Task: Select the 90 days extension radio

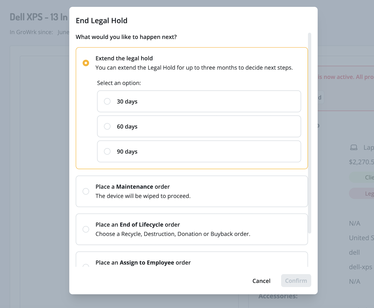Action: pyautogui.click(x=107, y=152)
